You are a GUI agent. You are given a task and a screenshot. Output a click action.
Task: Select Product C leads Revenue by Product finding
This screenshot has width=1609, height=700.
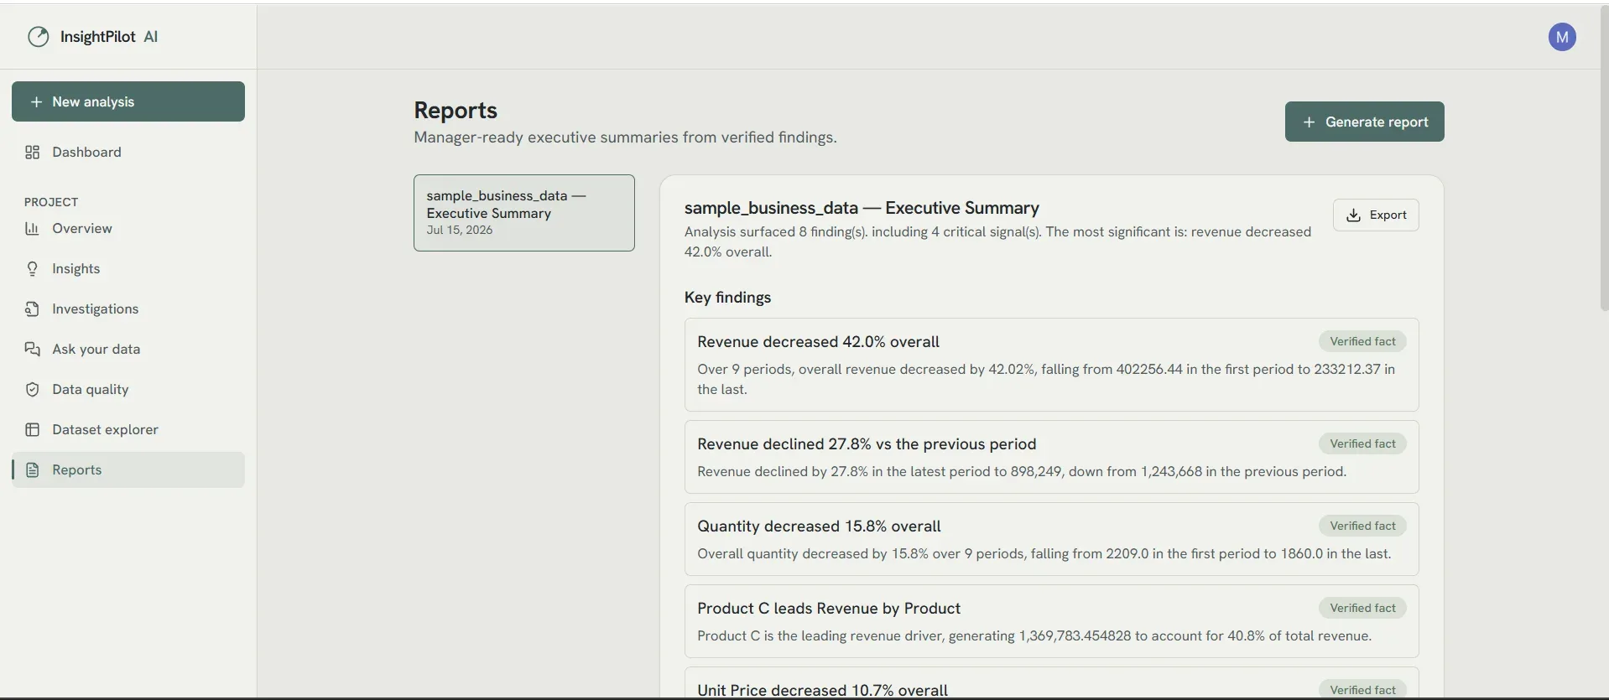click(x=1051, y=621)
